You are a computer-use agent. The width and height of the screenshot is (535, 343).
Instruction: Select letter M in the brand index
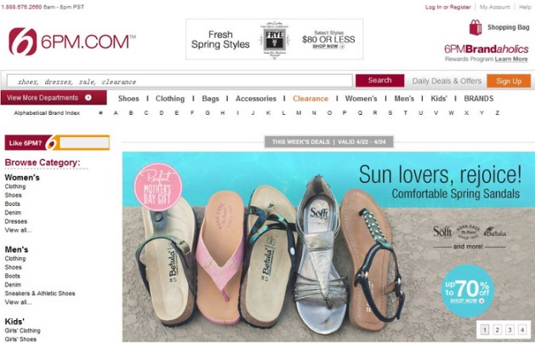[299, 112]
